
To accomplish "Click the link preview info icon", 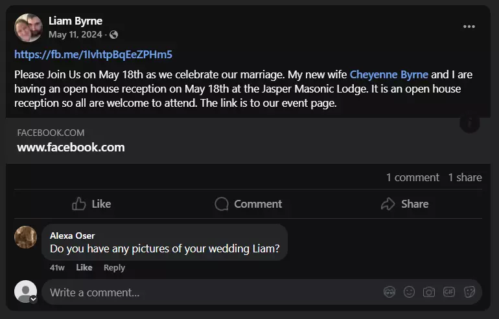I will click(x=470, y=123).
